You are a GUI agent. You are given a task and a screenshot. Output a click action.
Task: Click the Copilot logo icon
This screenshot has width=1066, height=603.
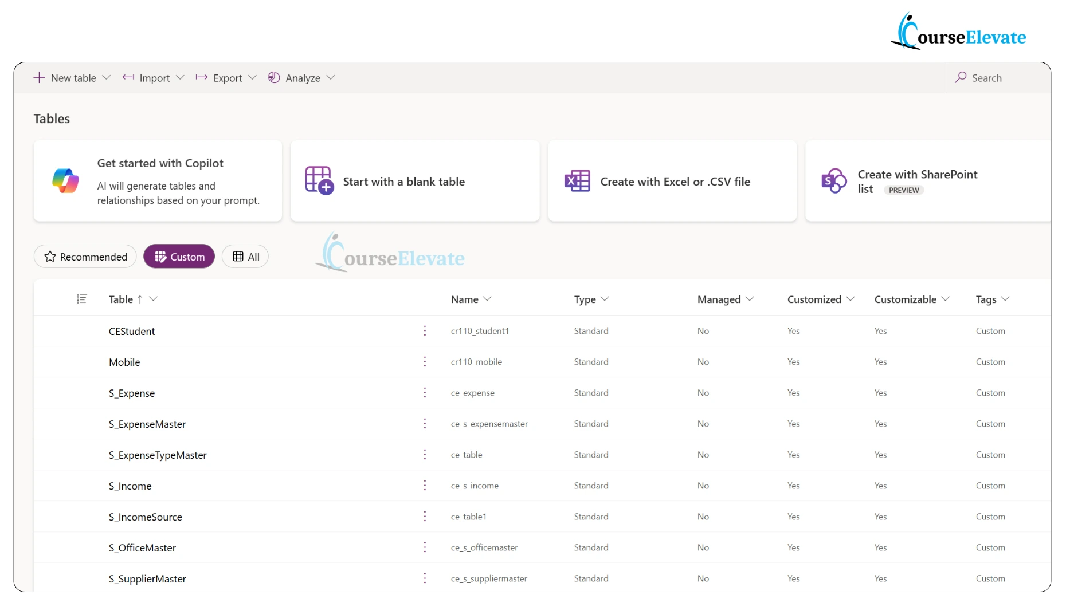65,181
